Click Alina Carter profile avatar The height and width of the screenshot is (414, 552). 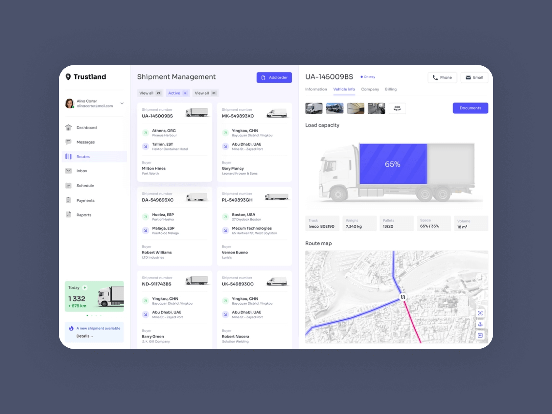point(70,103)
